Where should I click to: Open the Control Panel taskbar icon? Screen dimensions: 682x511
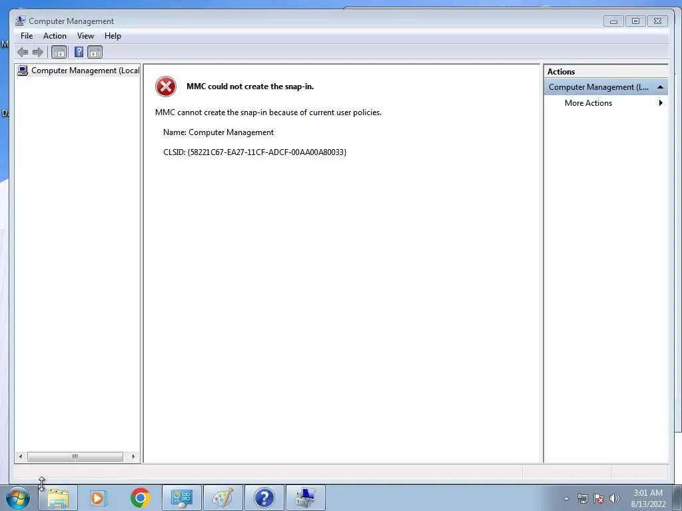[x=181, y=498]
